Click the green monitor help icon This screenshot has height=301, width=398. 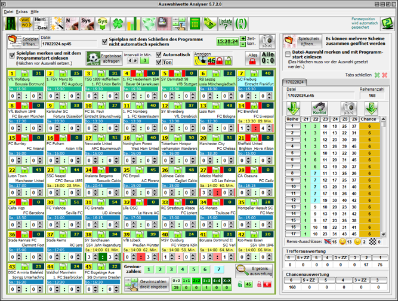387,23
